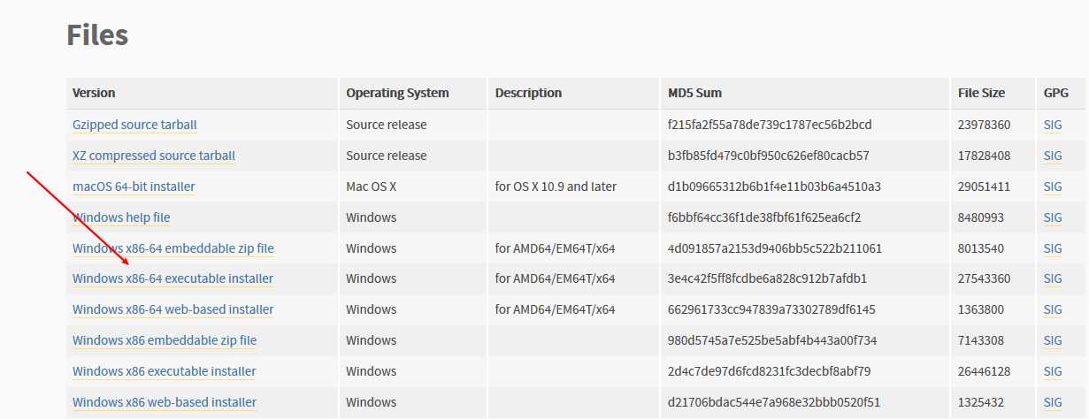Click SIG for Windows x86-64 embeddable zip

pos(1053,248)
